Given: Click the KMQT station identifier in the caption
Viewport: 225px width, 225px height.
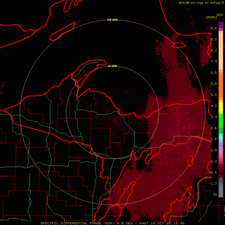Looking at the screenshot, I should (144, 223).
